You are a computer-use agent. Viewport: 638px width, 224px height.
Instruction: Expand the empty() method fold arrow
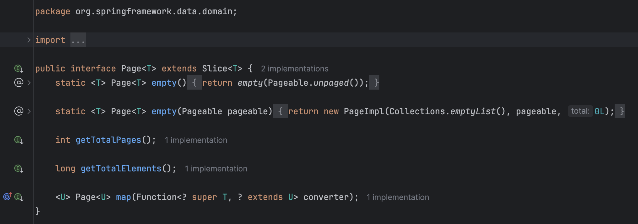[29, 83]
